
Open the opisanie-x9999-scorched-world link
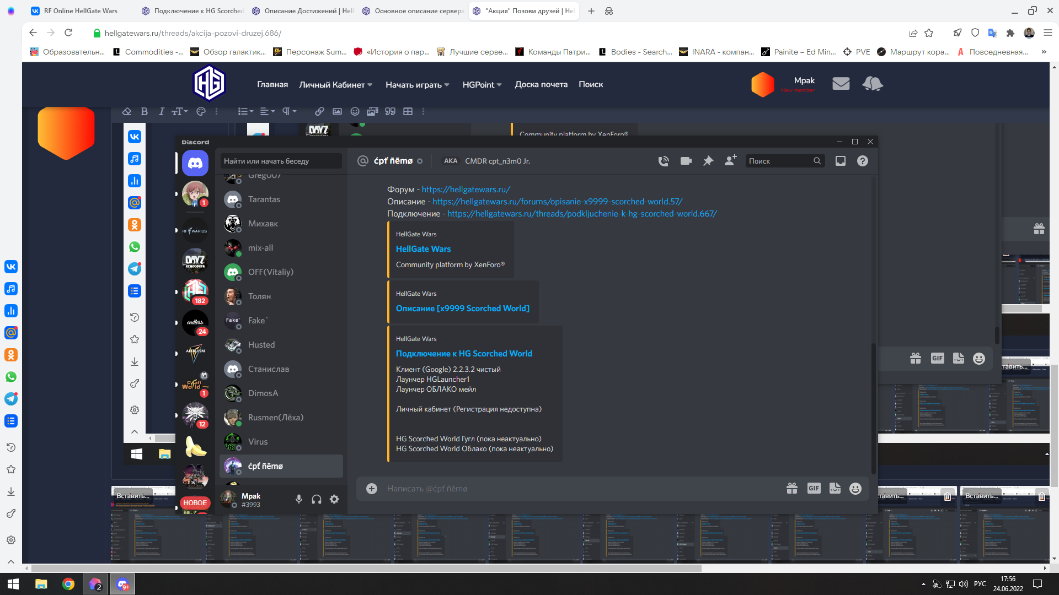pos(557,202)
